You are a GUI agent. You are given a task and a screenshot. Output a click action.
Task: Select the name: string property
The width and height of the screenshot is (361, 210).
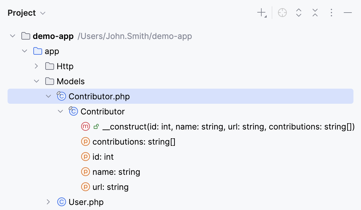pos(116,172)
